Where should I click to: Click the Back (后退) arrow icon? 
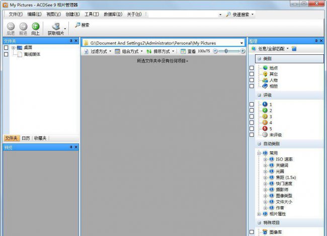(11, 27)
